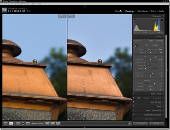Click the Clarity slider handle

(x=154, y=83)
